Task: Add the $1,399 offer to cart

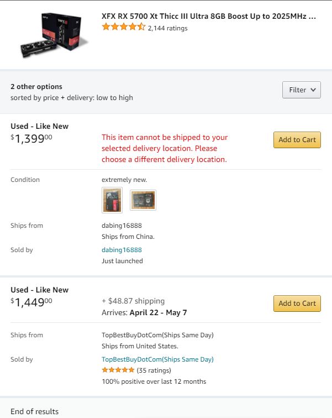Action: [x=297, y=140]
